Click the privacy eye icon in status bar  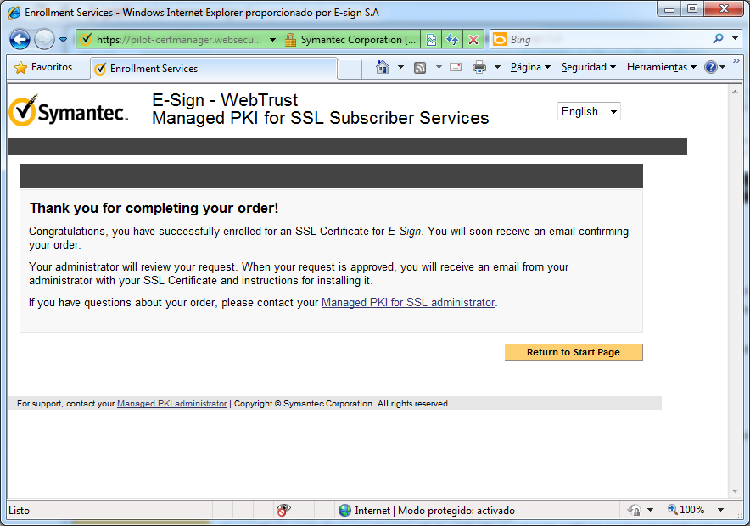coord(283,510)
